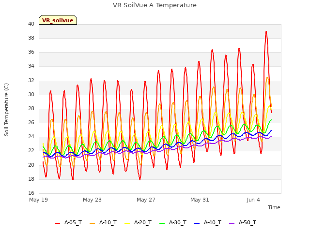The image size is (310, 232).
Task: Click the 40 y-axis tick label
Action: pyautogui.click(x=31, y=24)
